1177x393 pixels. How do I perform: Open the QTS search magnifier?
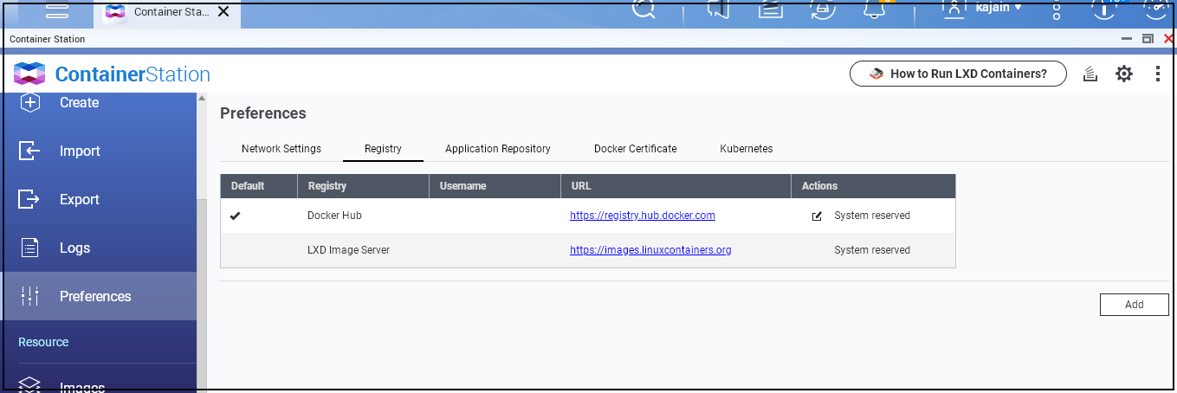coord(643,9)
